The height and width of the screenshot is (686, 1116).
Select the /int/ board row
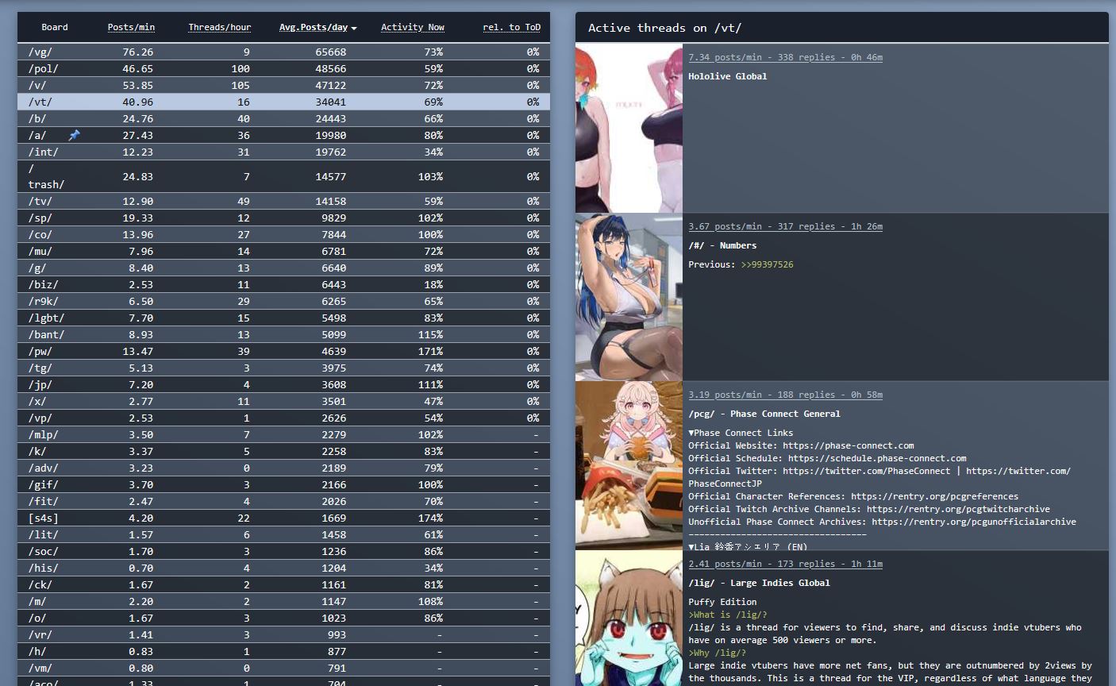point(283,152)
